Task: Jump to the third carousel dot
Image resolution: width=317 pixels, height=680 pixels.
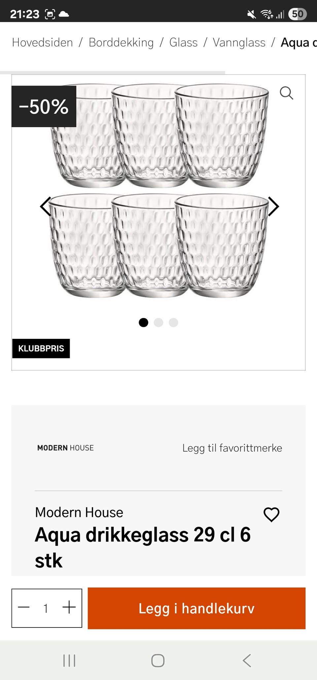Action: (x=173, y=322)
